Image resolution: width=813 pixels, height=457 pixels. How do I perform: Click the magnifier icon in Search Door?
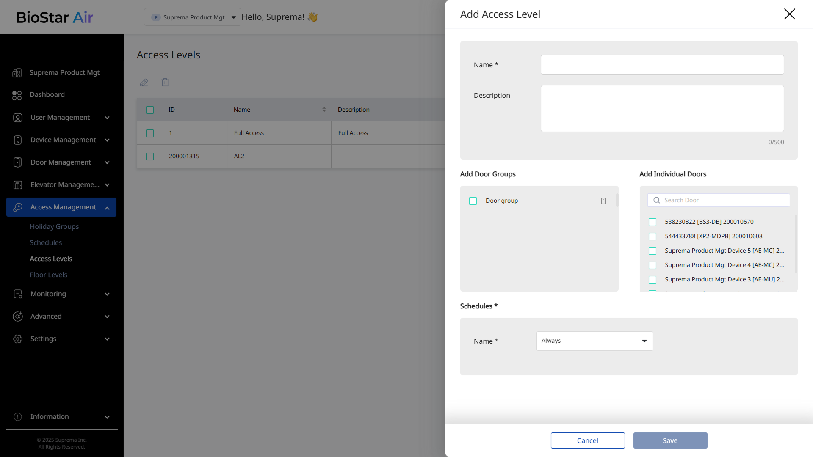click(657, 200)
